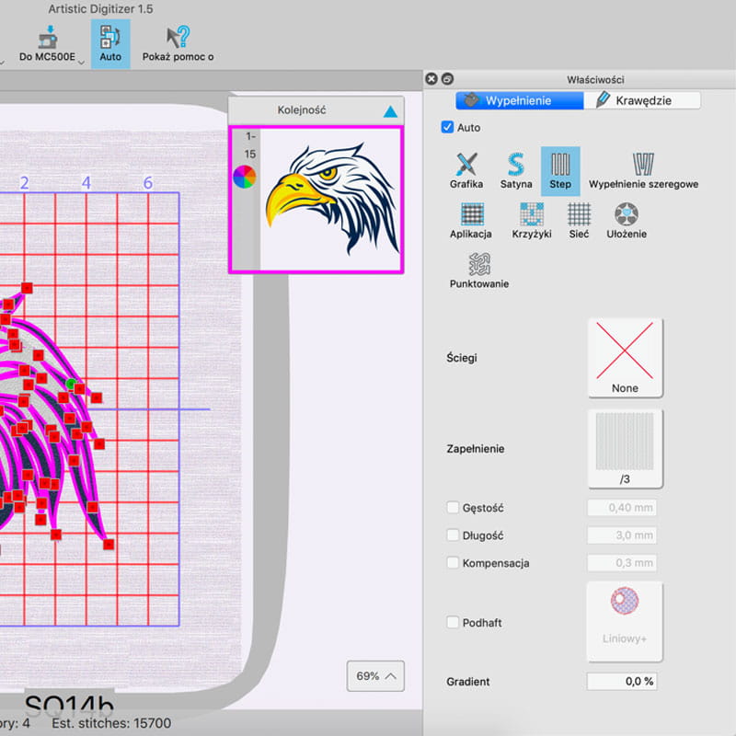Click ruler number 6 on hoop grid
The width and height of the screenshot is (736, 736).
148,182
